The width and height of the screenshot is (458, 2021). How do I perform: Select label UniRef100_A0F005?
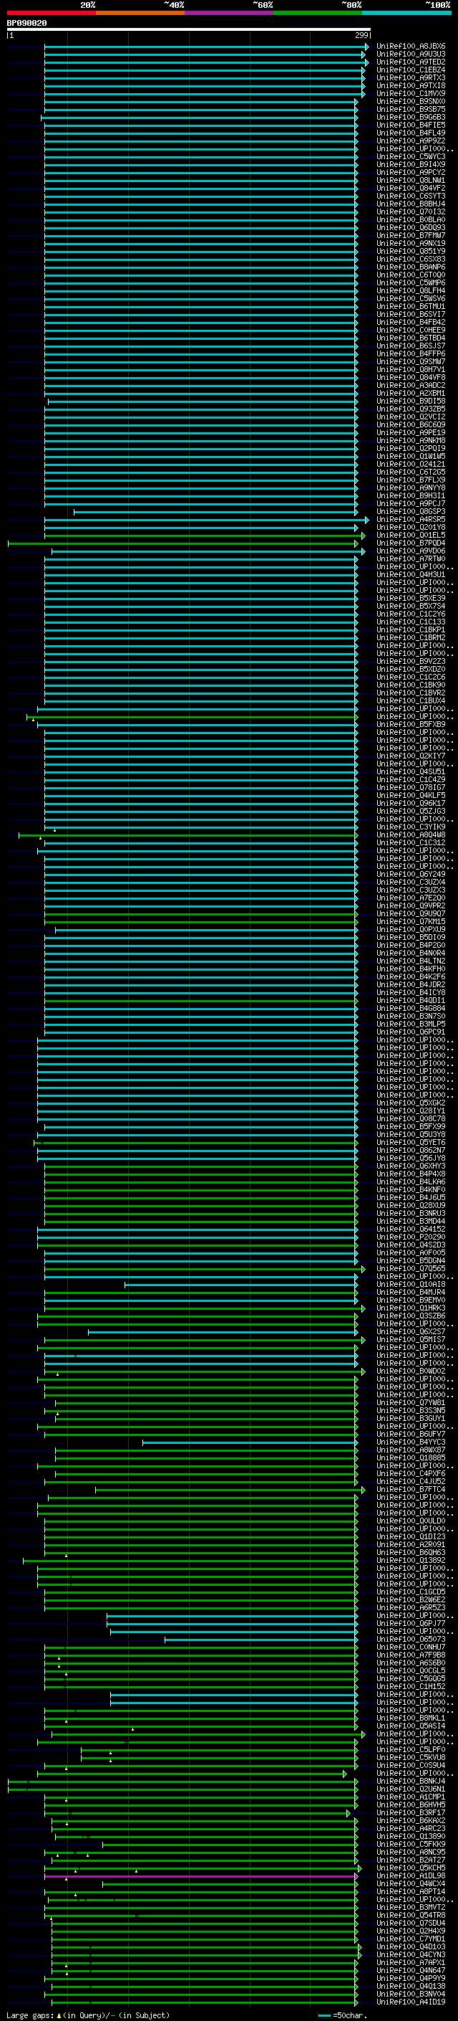[x=411, y=1253]
